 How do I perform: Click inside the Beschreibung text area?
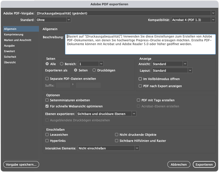pos(140,44)
